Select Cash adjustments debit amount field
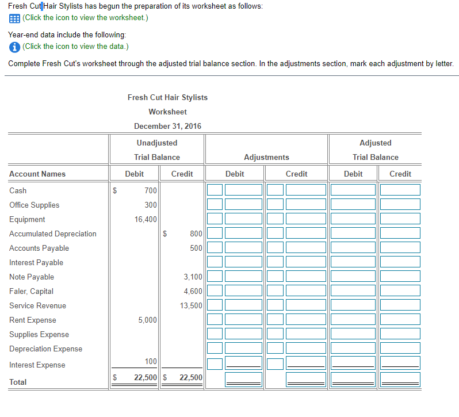The width and height of the screenshot is (459, 417). click(243, 190)
